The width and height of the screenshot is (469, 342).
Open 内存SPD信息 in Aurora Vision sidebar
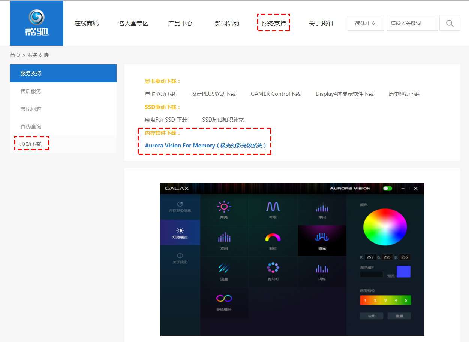coord(180,207)
